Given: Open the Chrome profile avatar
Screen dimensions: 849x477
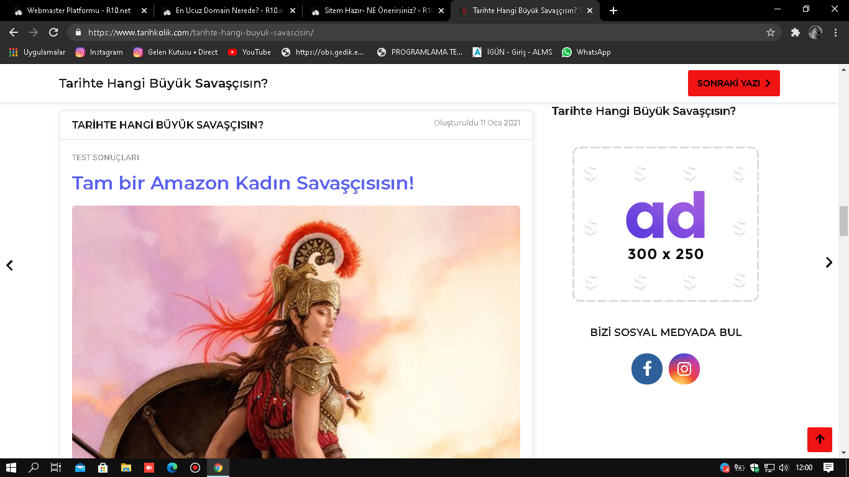Looking at the screenshot, I should coord(815,32).
